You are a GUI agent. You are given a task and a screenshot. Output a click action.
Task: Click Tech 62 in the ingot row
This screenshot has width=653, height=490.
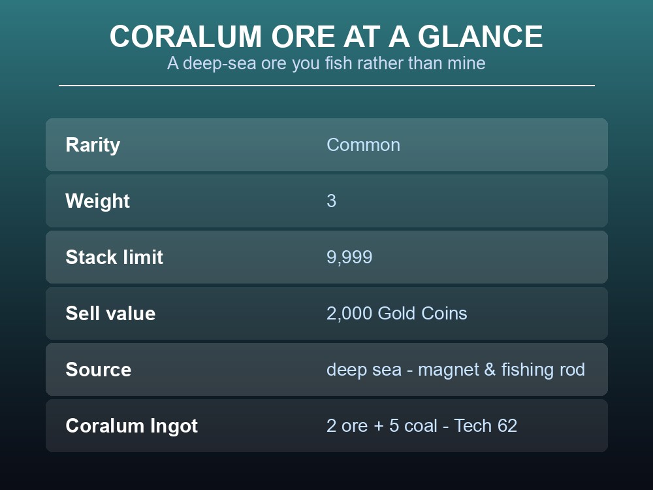(x=486, y=426)
